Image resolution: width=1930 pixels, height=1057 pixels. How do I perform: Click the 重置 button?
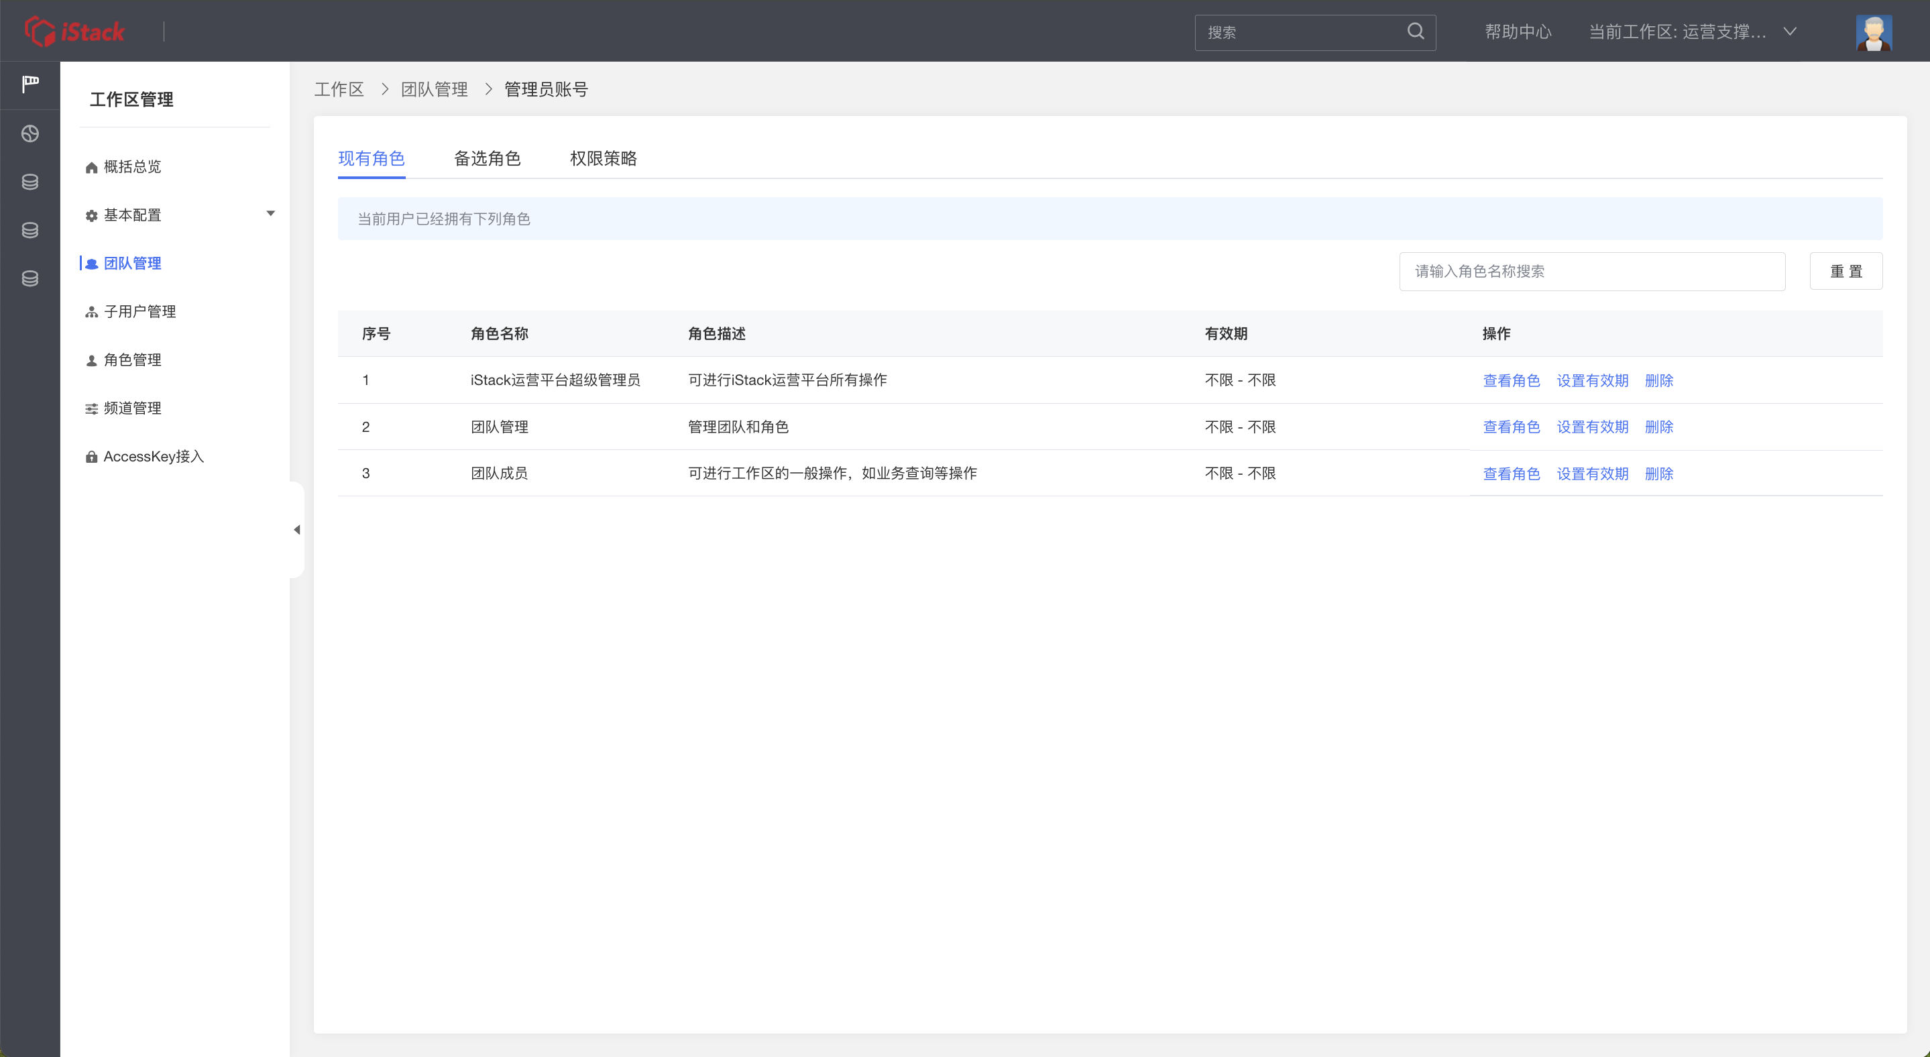1846,271
